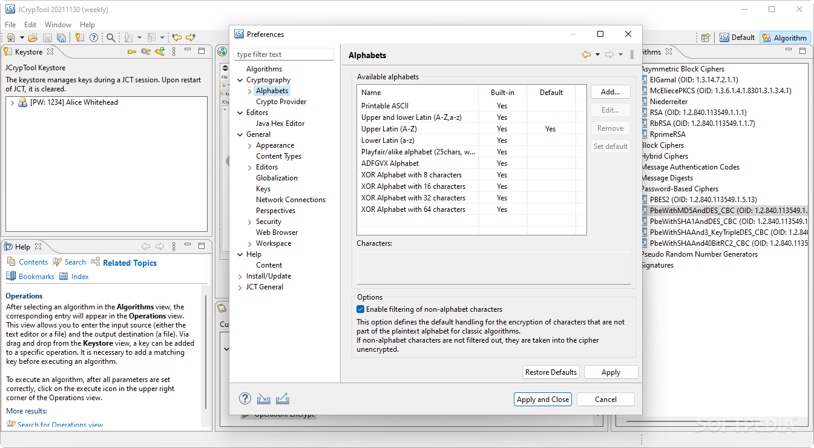Expand the Security tree node
Screen dimensions: 814x448
(250, 222)
